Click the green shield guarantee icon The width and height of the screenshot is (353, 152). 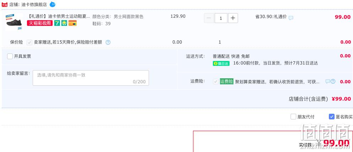click(64, 23)
